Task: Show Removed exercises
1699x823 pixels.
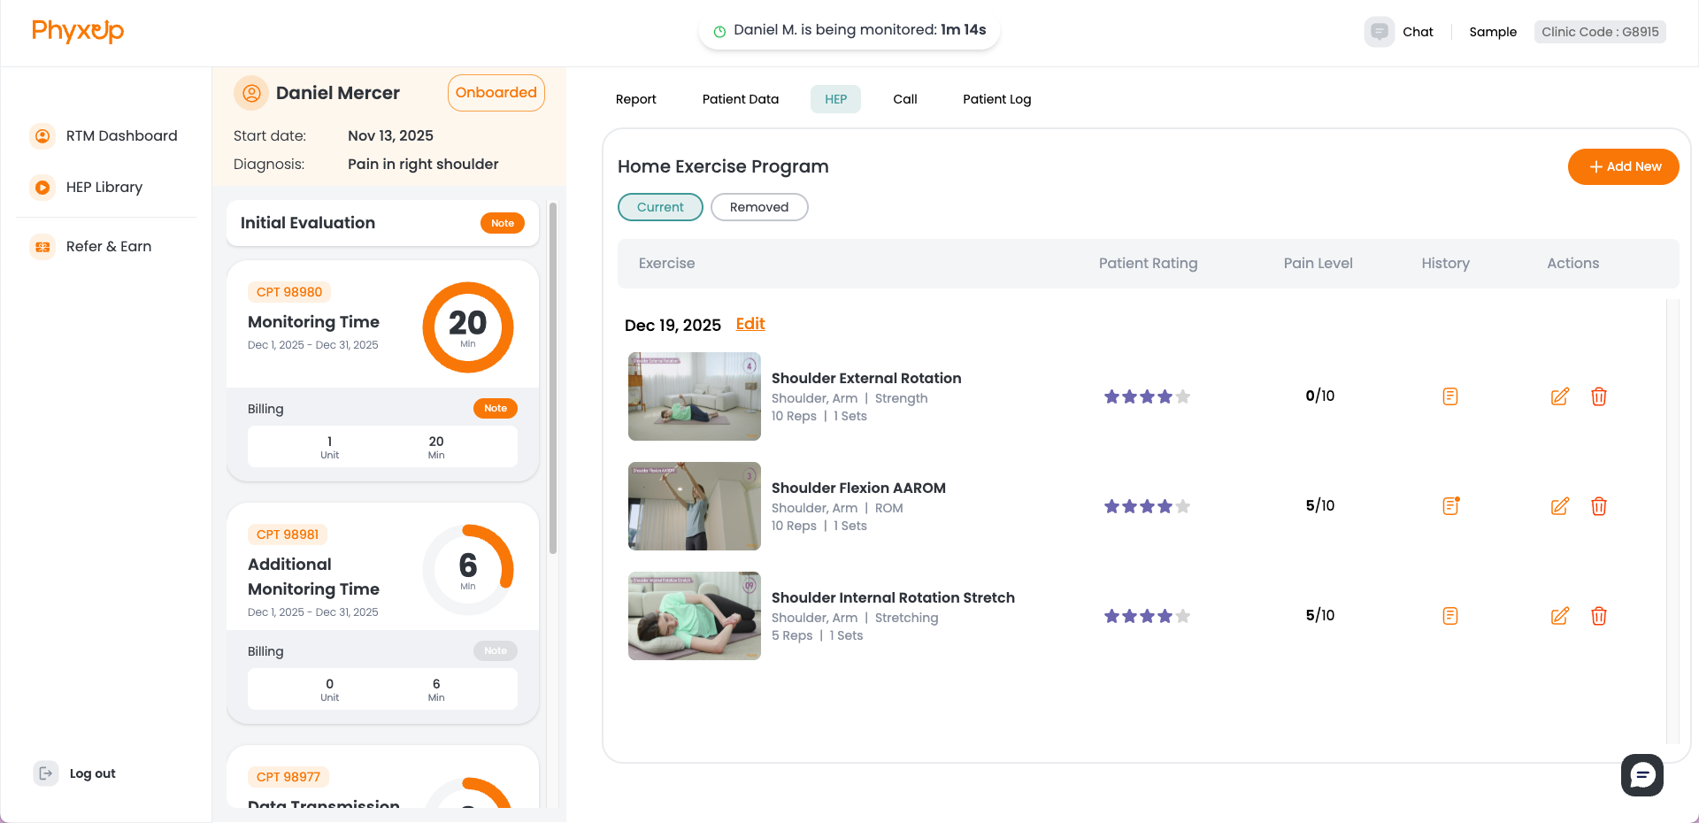Action: coord(758,206)
